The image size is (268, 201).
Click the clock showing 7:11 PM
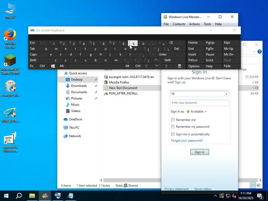tap(245, 193)
